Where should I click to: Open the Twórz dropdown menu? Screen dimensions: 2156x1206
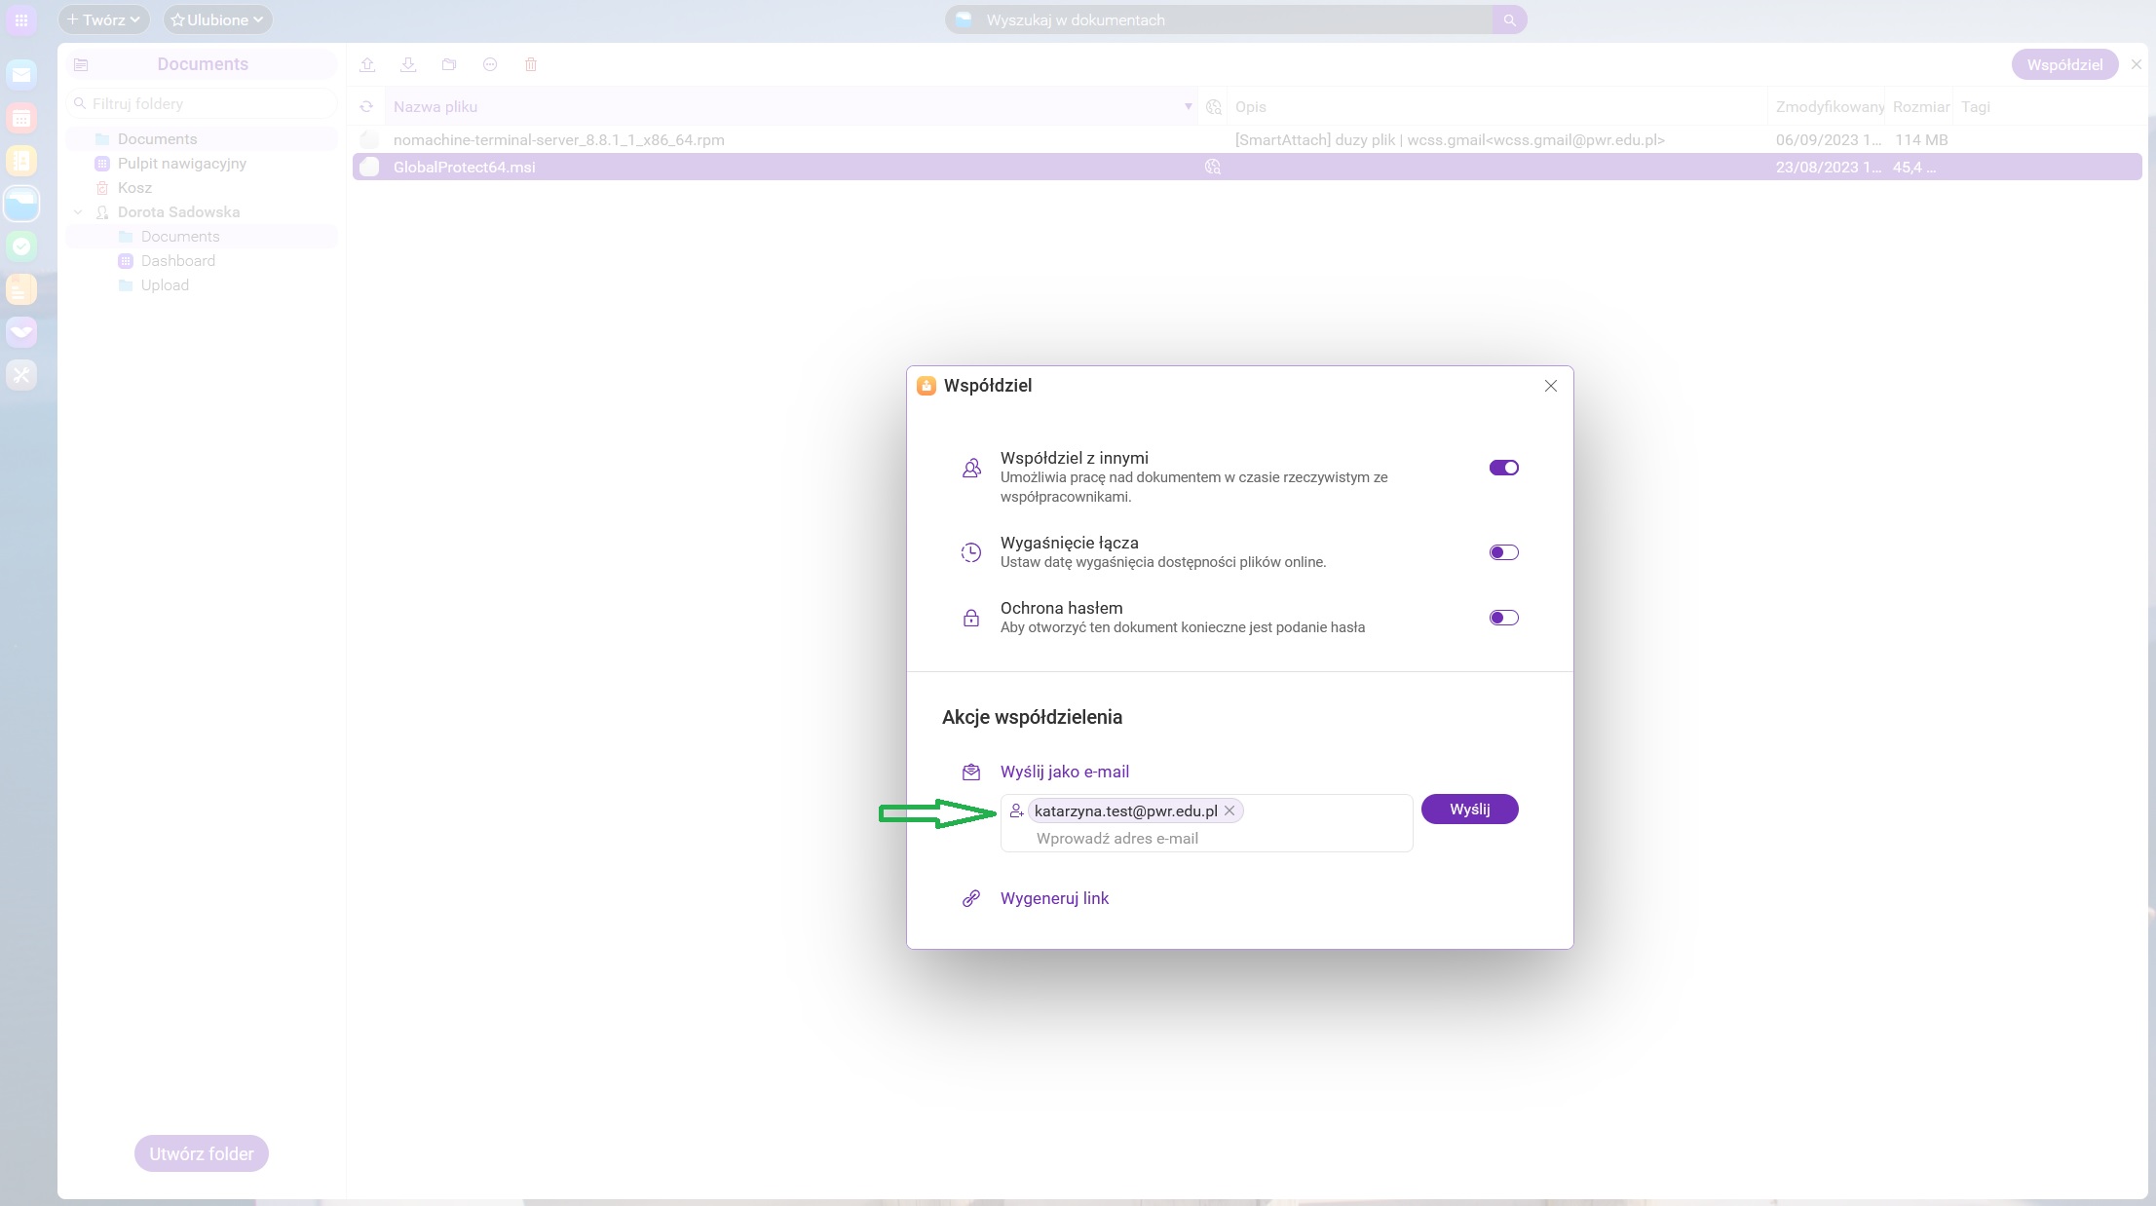104,19
